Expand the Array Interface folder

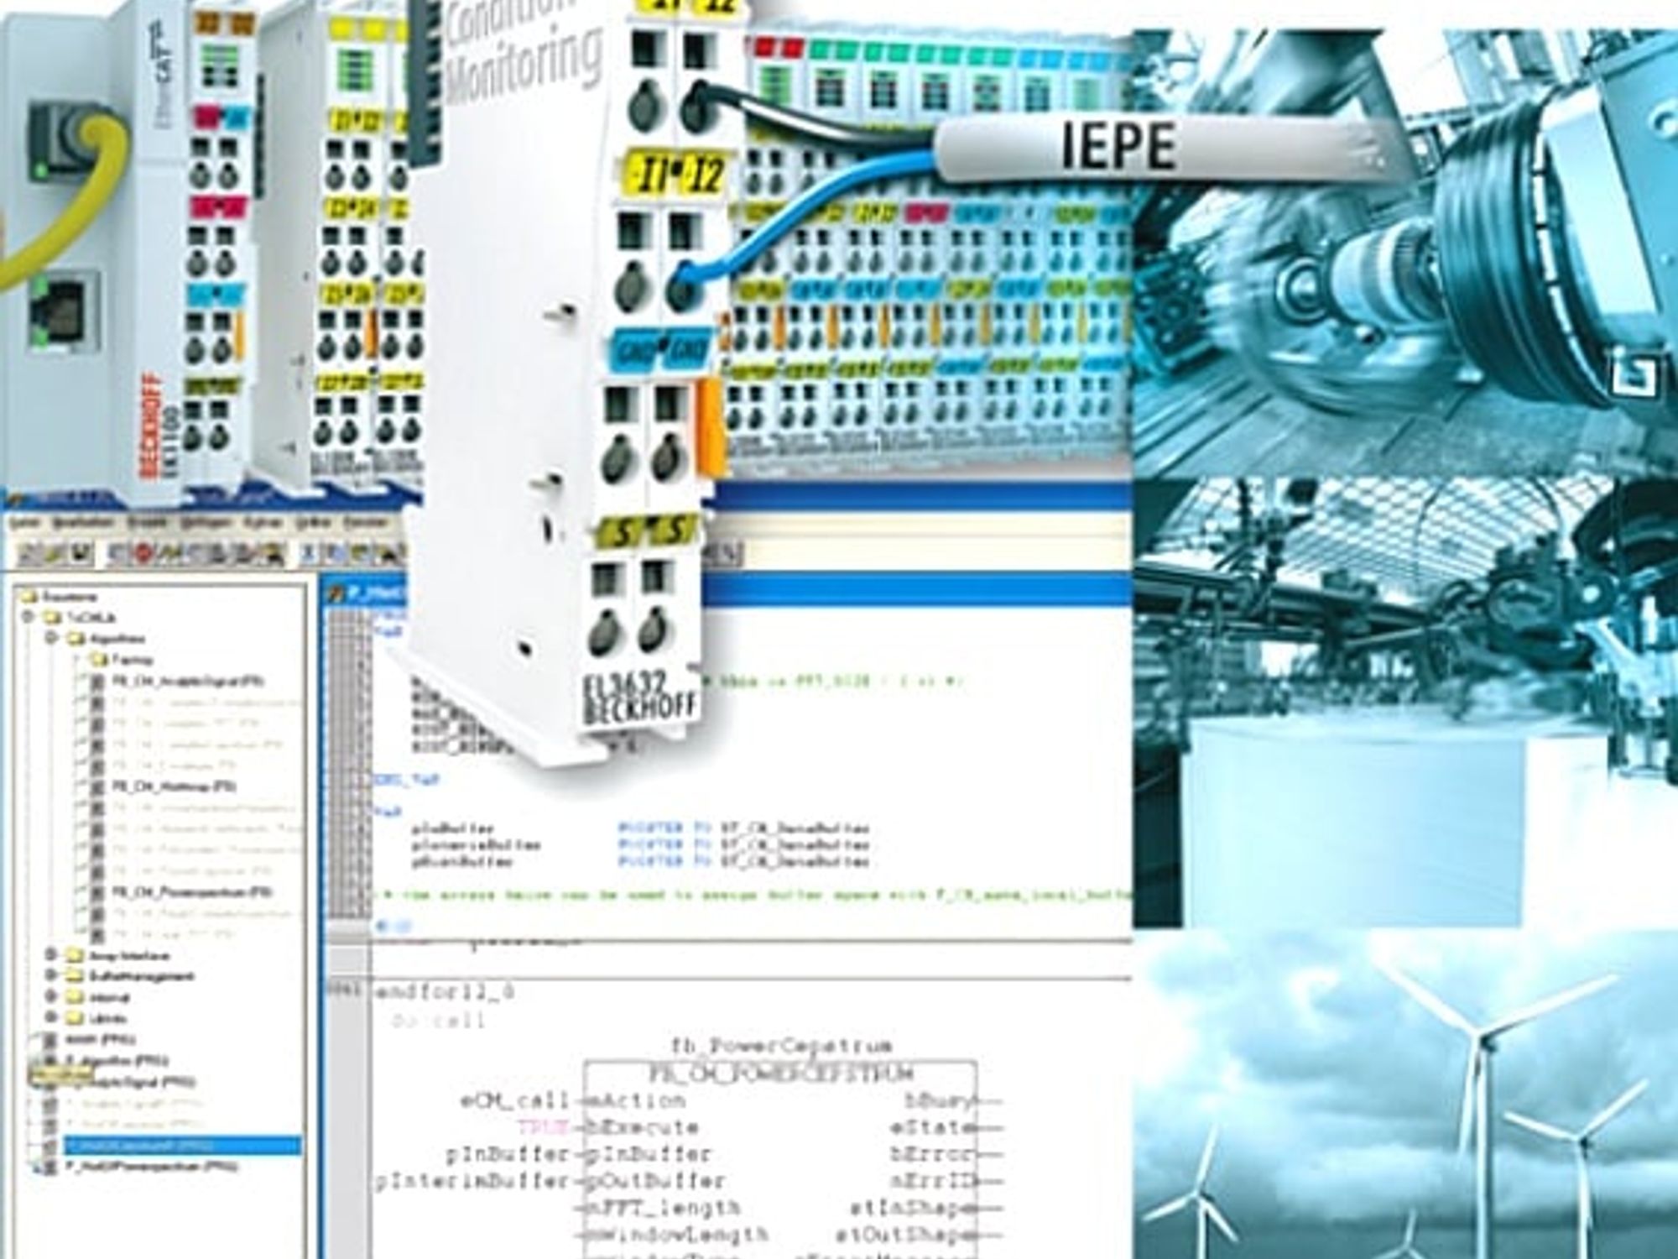coord(51,955)
